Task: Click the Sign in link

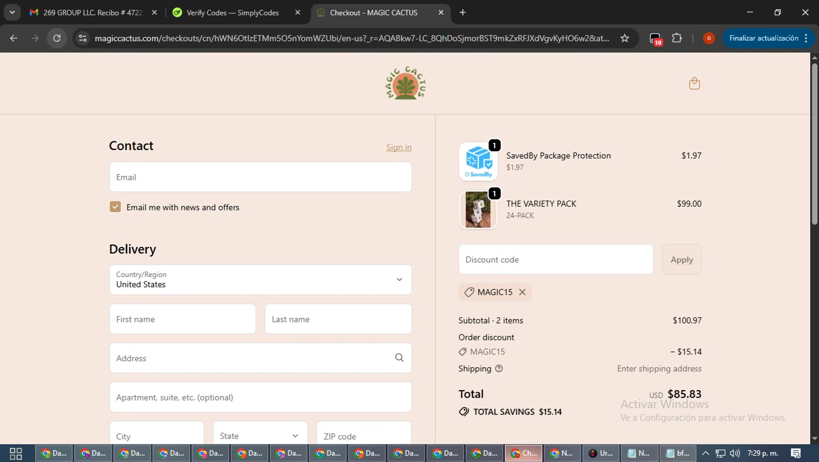Action: pyautogui.click(x=399, y=147)
